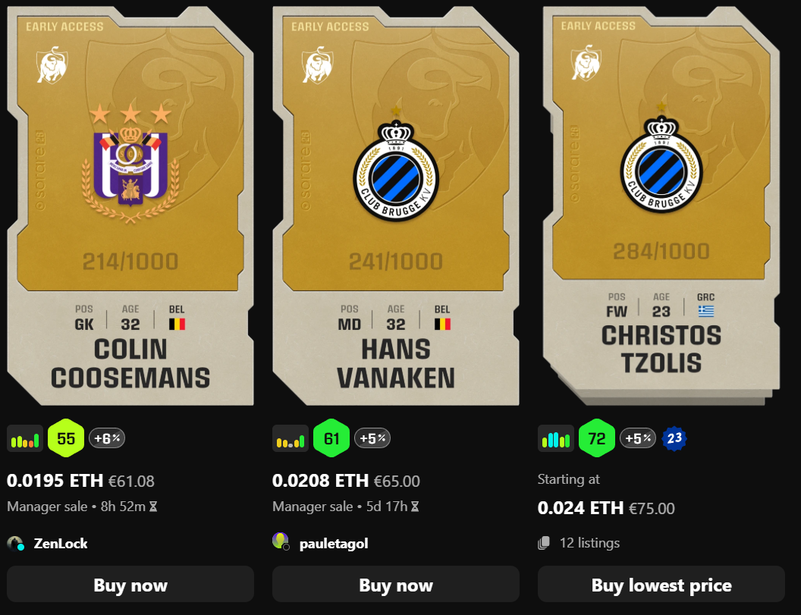This screenshot has width=801, height=615.
Task: Open the stacked cards listings icon
Action: tap(544, 543)
